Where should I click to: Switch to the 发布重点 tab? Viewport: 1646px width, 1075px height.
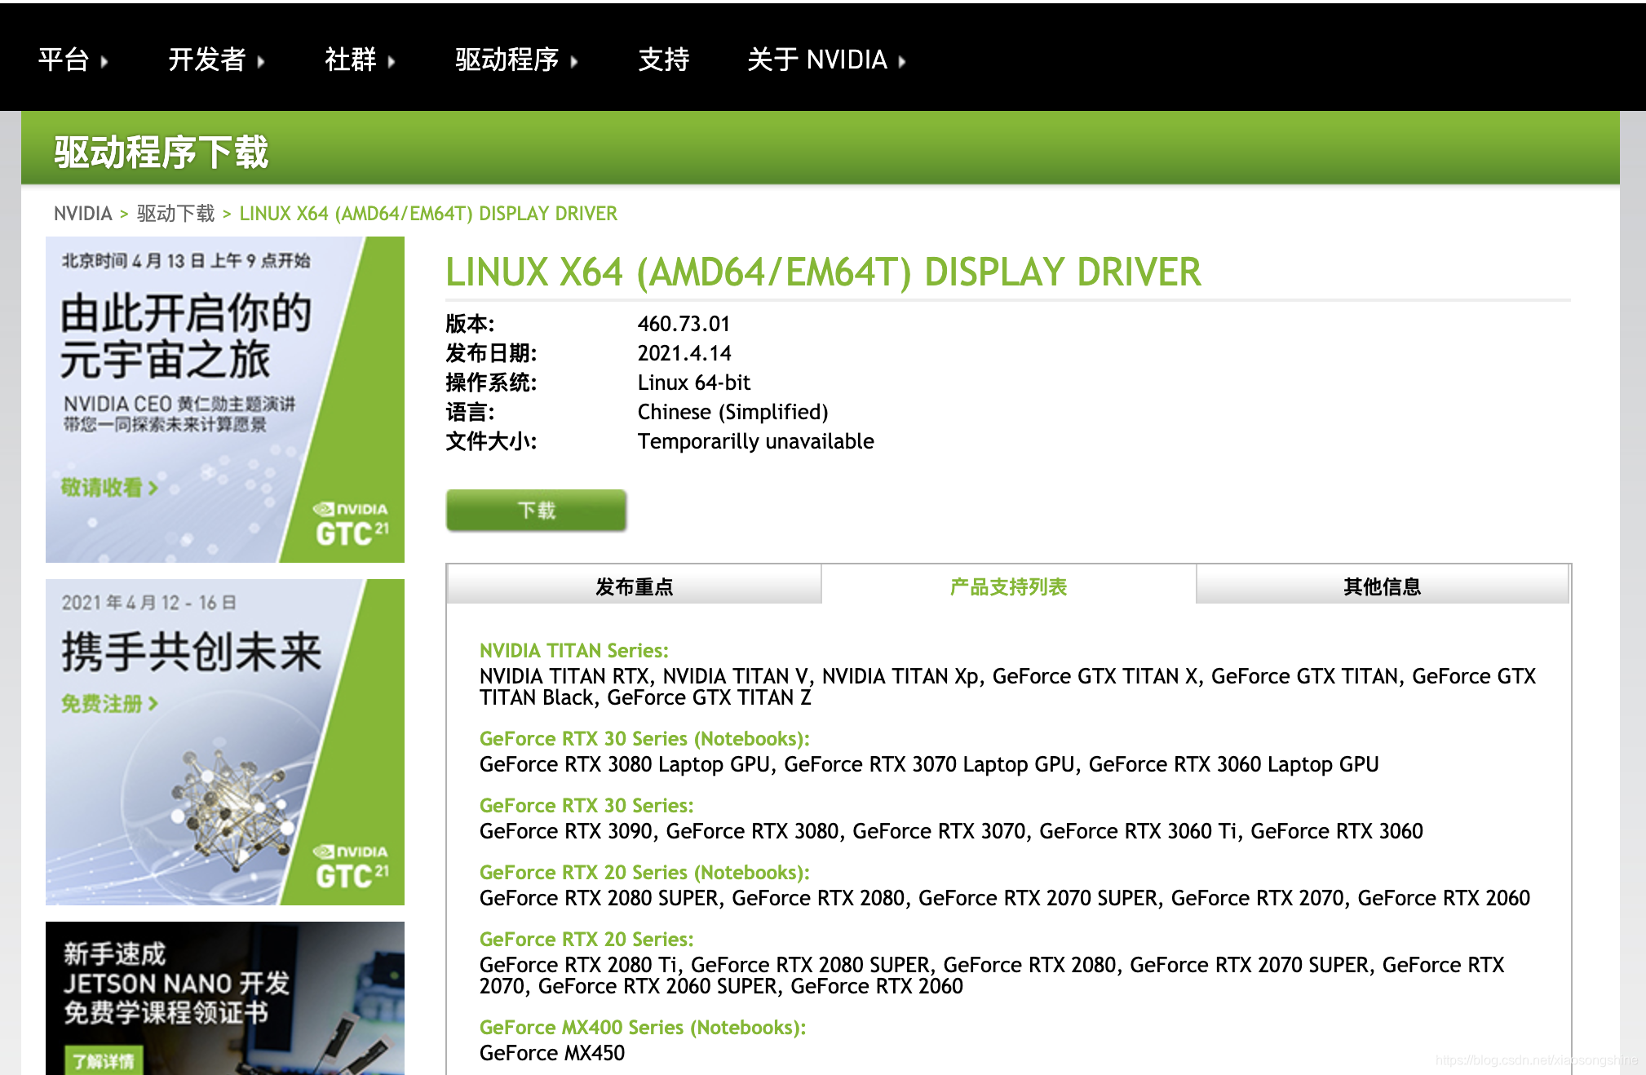(x=633, y=586)
